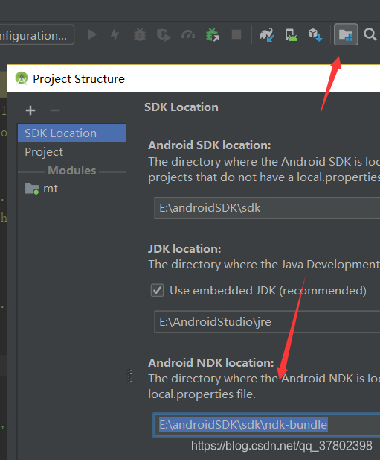
Task: Click the Debug bug icon
Action: [x=140, y=34]
